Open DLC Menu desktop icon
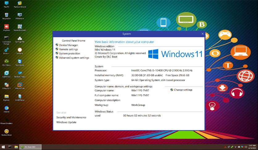The height and width of the screenshot is (150, 258). pyautogui.click(x=6, y=62)
